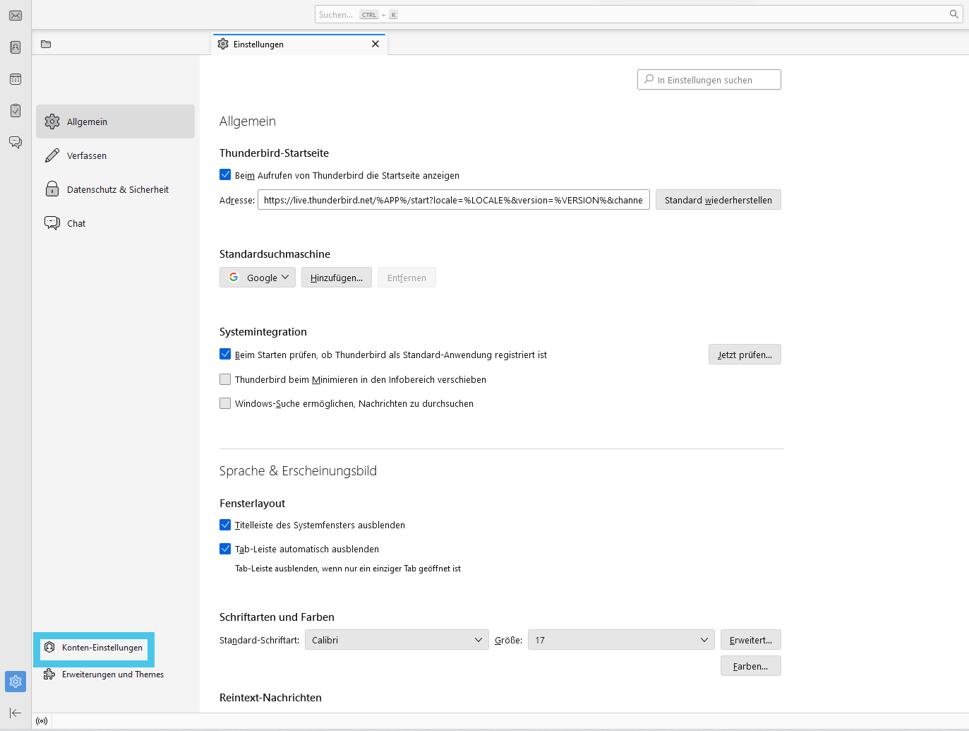969x731 pixels.
Task: Open the Google search engine dropdown
Action: (258, 278)
